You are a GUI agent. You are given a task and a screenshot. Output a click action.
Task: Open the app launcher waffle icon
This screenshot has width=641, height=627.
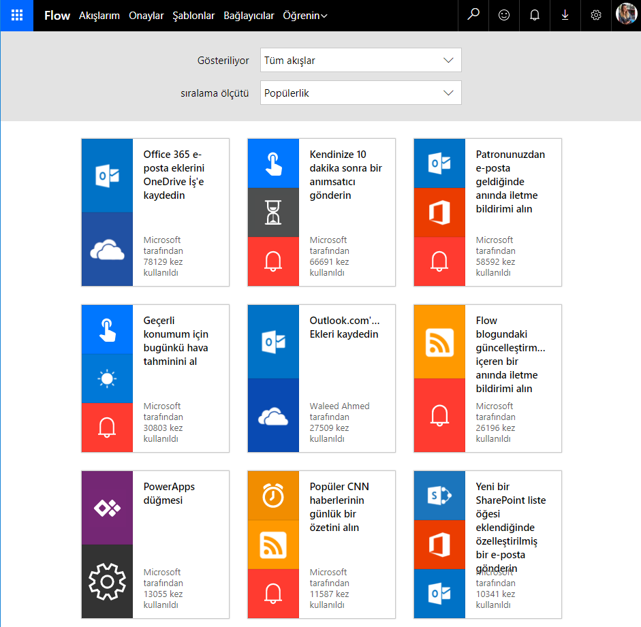(x=17, y=16)
